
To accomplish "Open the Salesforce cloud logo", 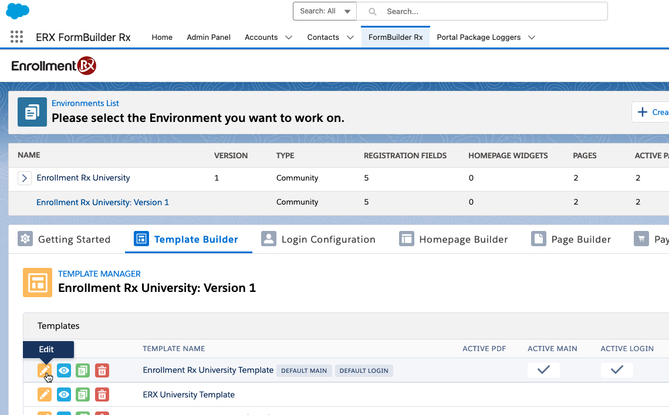I will click(18, 11).
